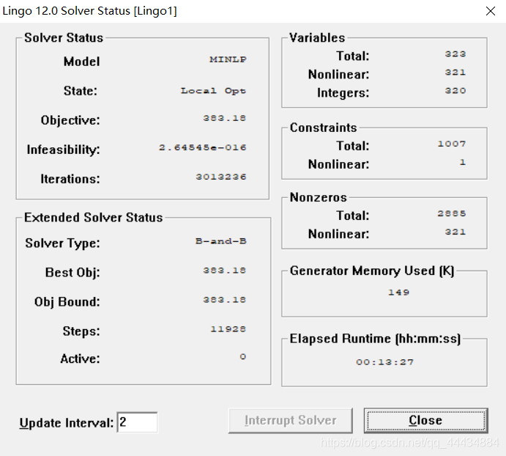This screenshot has width=506, height=456.
Task: Select the Solver Type value B-and-B
Action: coord(220,241)
